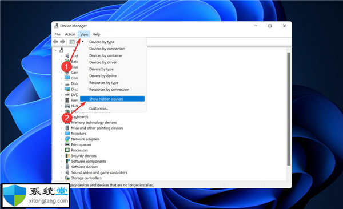Click the Disk drives category icon
The height and width of the screenshot is (209, 343).
(x=67, y=83)
